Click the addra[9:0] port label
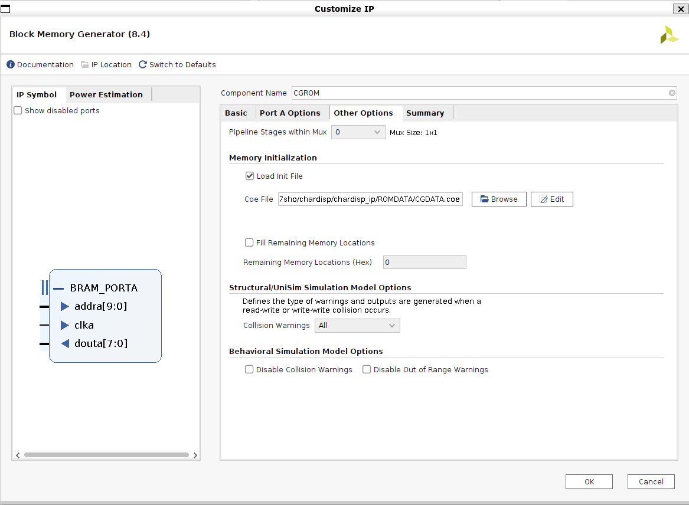Viewport: 689px width, 505px height. pyautogui.click(x=100, y=306)
